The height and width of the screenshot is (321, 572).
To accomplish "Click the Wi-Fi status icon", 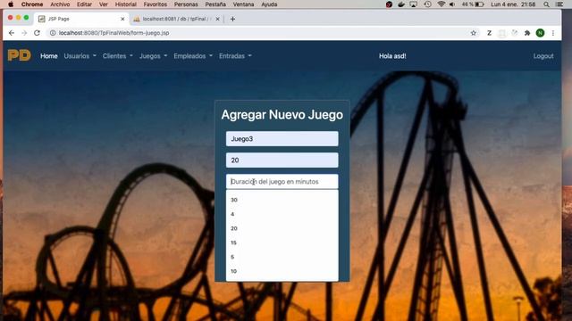I will click(441, 4).
